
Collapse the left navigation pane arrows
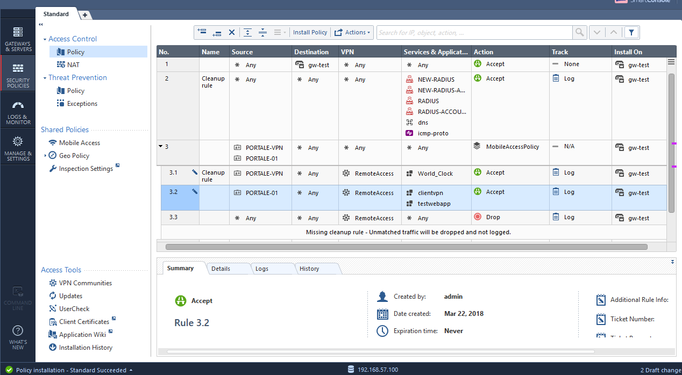[41, 25]
